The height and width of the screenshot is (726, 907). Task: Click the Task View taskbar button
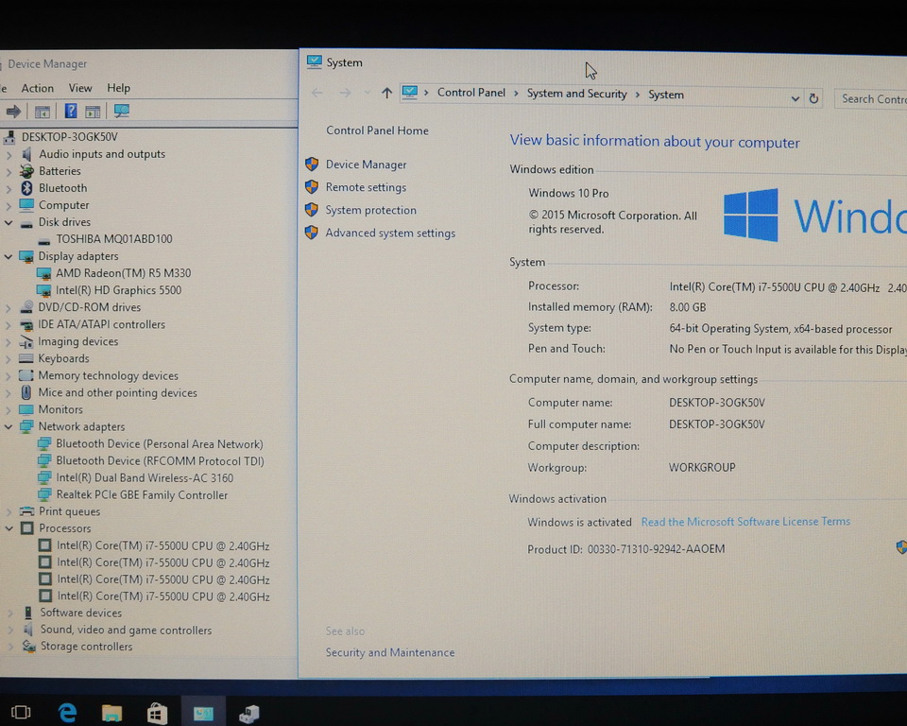pyautogui.click(x=21, y=712)
